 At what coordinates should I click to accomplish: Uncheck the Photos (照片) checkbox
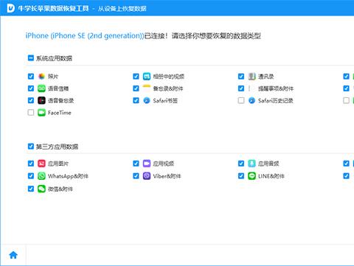click(31, 77)
